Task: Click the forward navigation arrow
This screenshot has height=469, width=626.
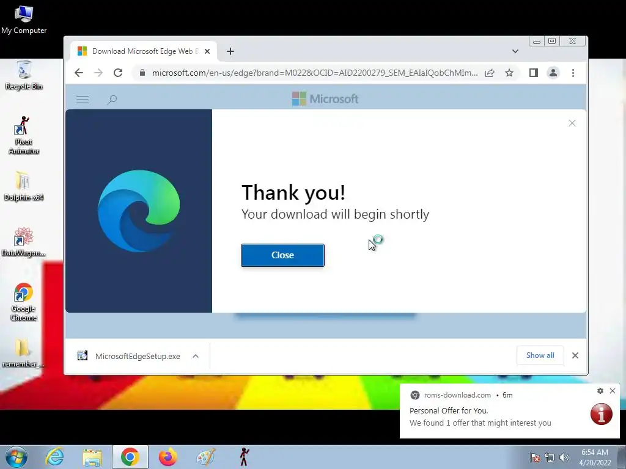Action: click(98, 73)
